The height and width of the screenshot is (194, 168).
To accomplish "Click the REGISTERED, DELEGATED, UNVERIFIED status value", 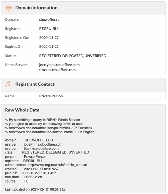I will [72, 56].
